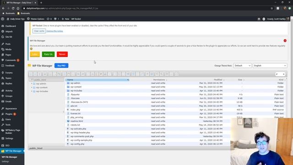Open WP File Manager Settings submenu
The width and height of the screenshot is (293, 165).
pos(5,161)
